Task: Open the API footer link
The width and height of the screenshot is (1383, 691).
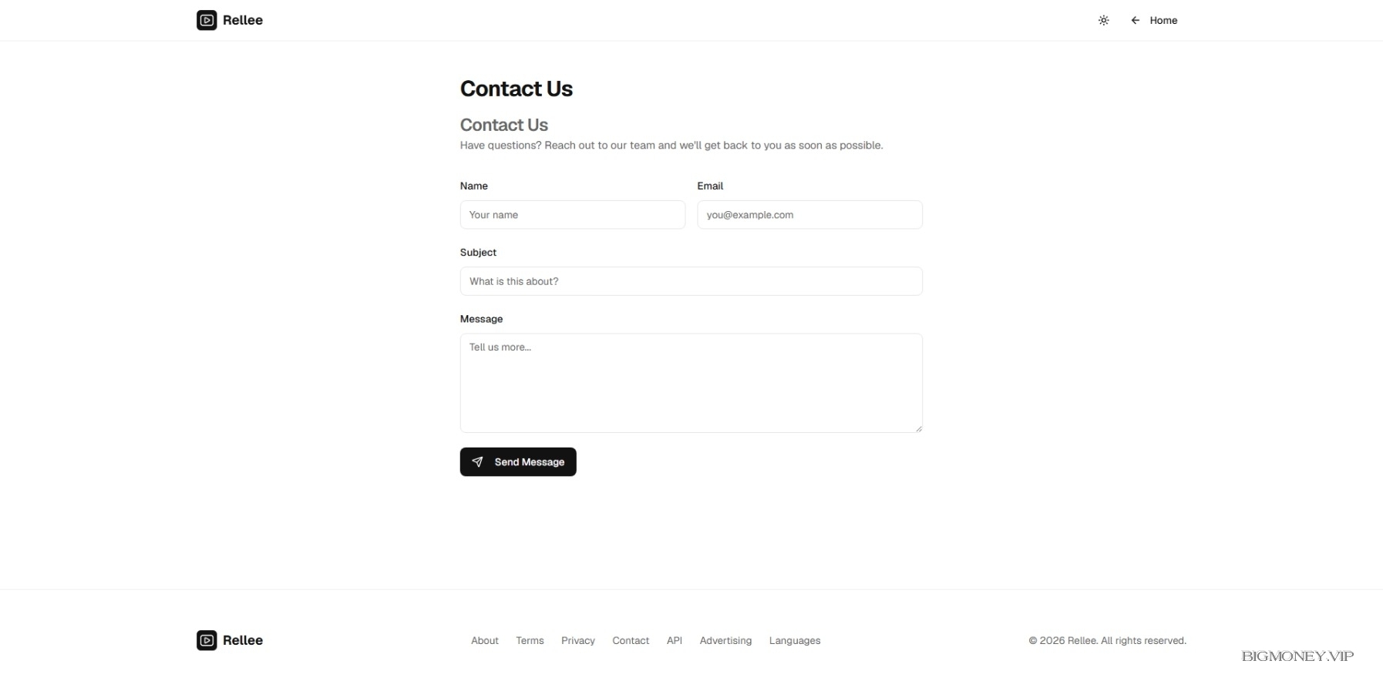Action: 674,641
